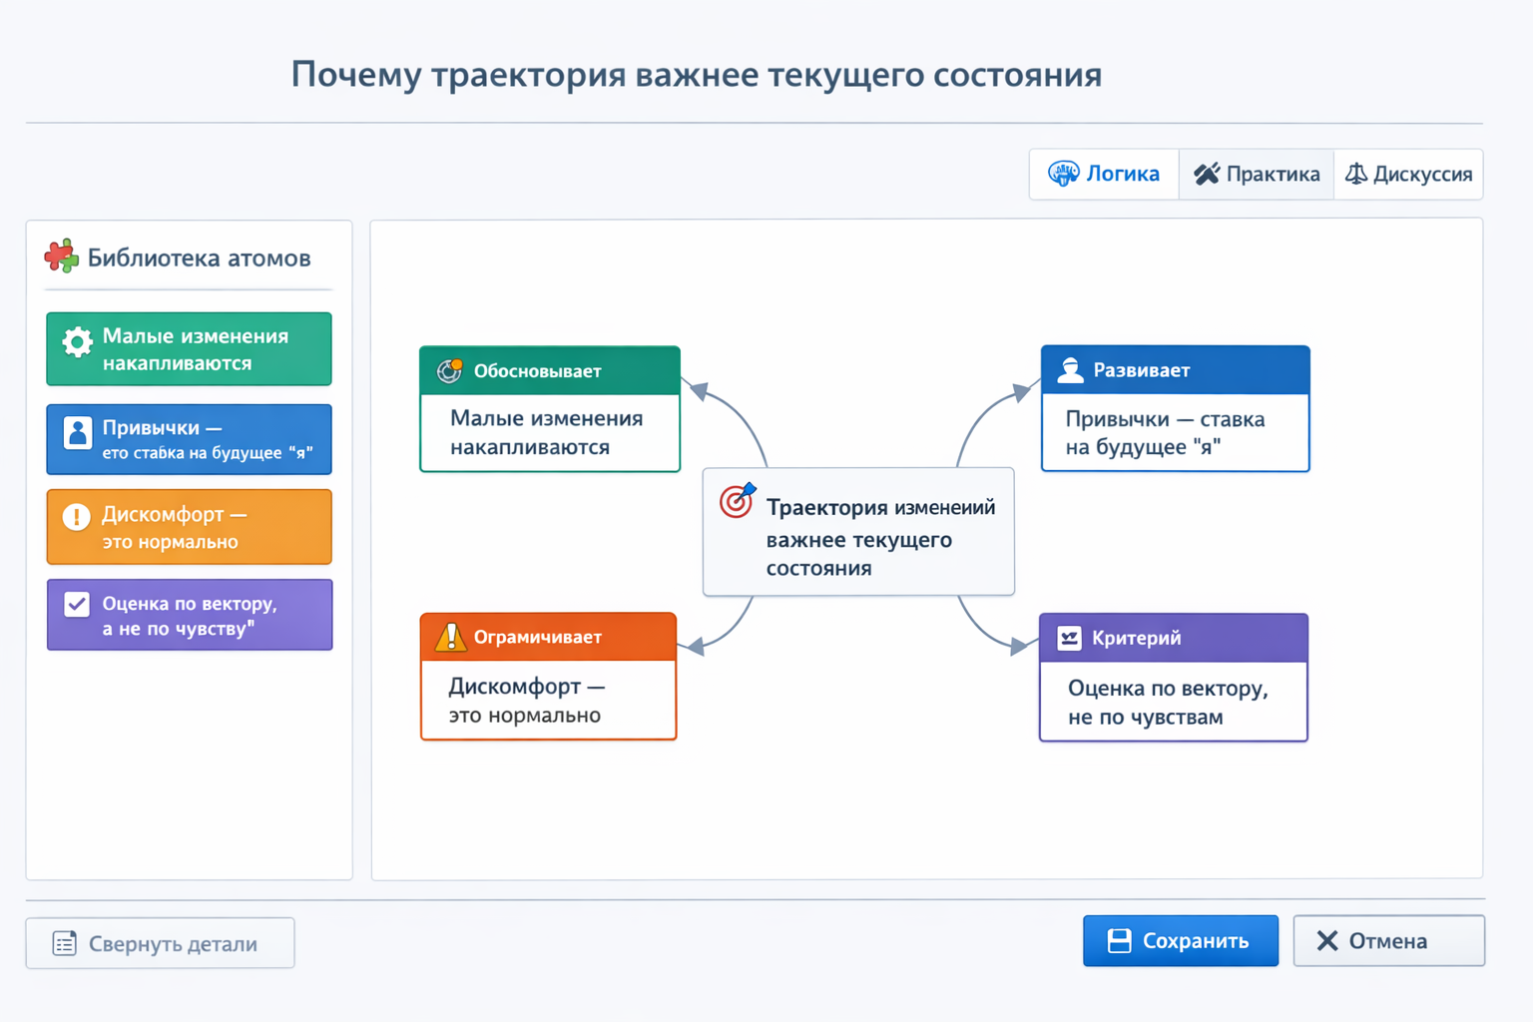Click the brain icon next to Логика

click(x=1064, y=174)
